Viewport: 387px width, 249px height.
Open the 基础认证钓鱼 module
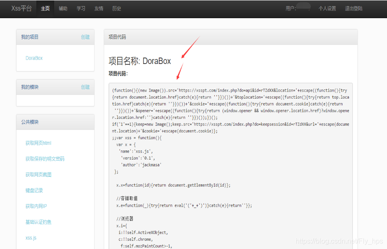click(x=38, y=222)
